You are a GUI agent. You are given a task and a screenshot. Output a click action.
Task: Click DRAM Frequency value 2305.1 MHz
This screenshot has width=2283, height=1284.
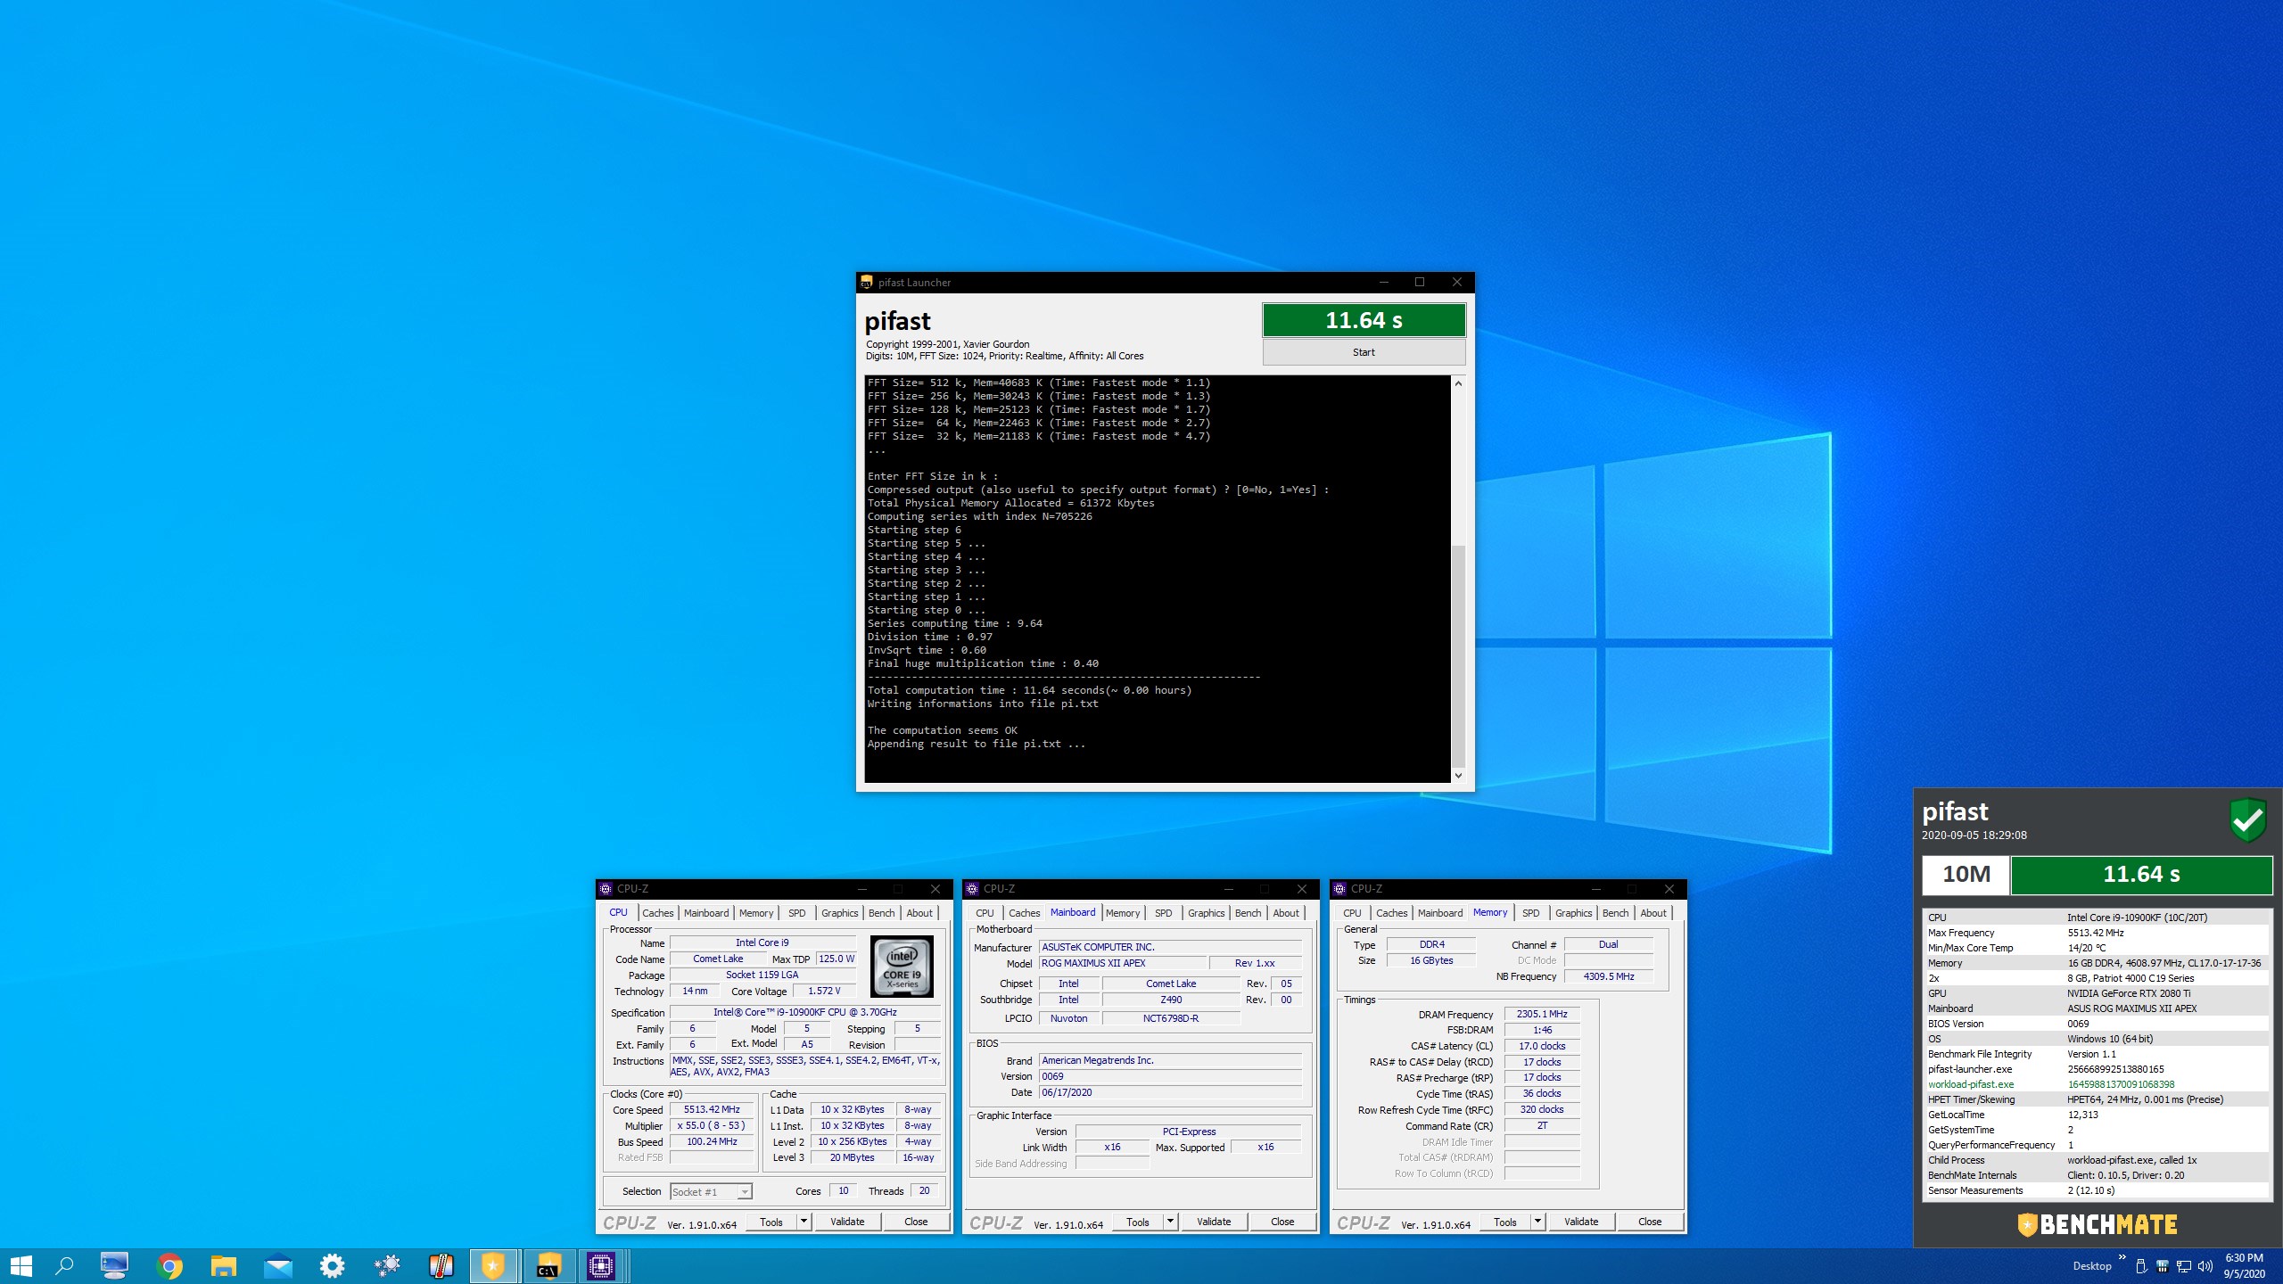tap(1542, 1014)
